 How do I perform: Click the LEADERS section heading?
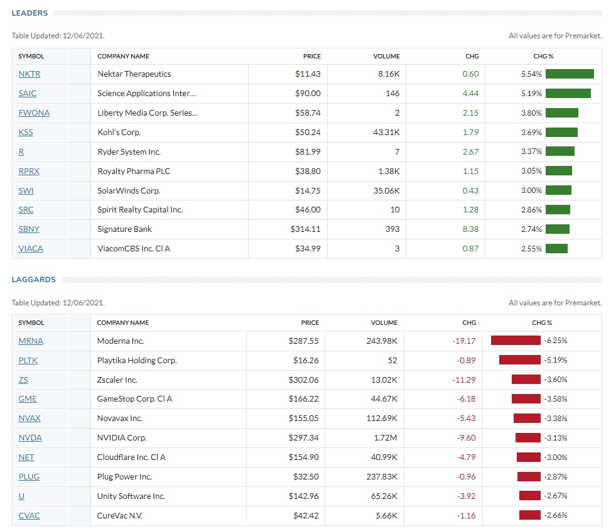(30, 13)
